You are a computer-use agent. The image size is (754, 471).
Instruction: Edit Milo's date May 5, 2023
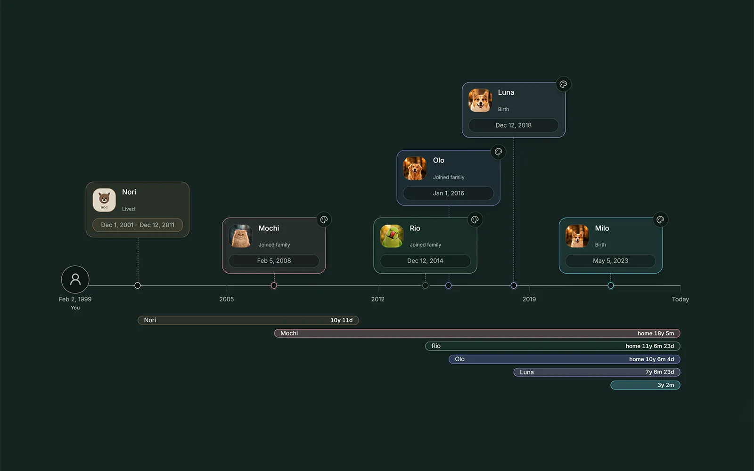pos(610,261)
